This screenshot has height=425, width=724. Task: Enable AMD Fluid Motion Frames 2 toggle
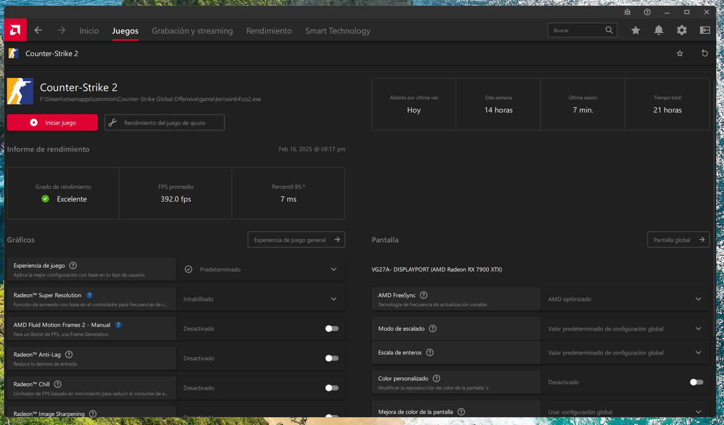[x=332, y=328]
